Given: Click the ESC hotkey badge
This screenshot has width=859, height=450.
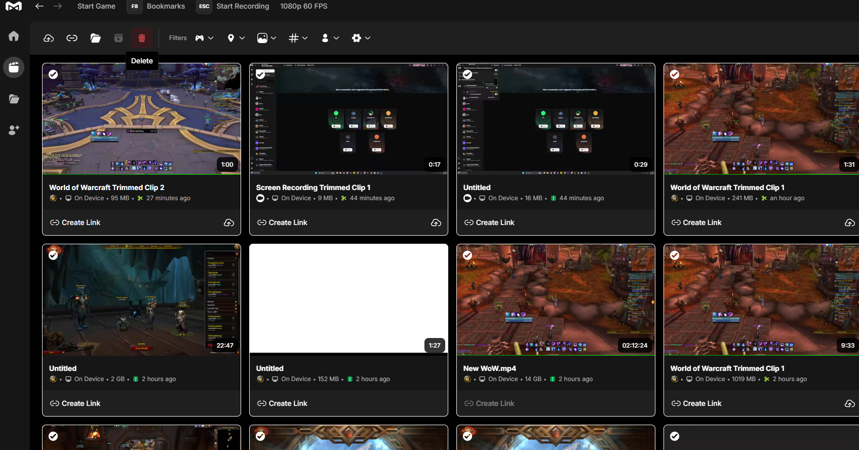Looking at the screenshot, I should [204, 7].
